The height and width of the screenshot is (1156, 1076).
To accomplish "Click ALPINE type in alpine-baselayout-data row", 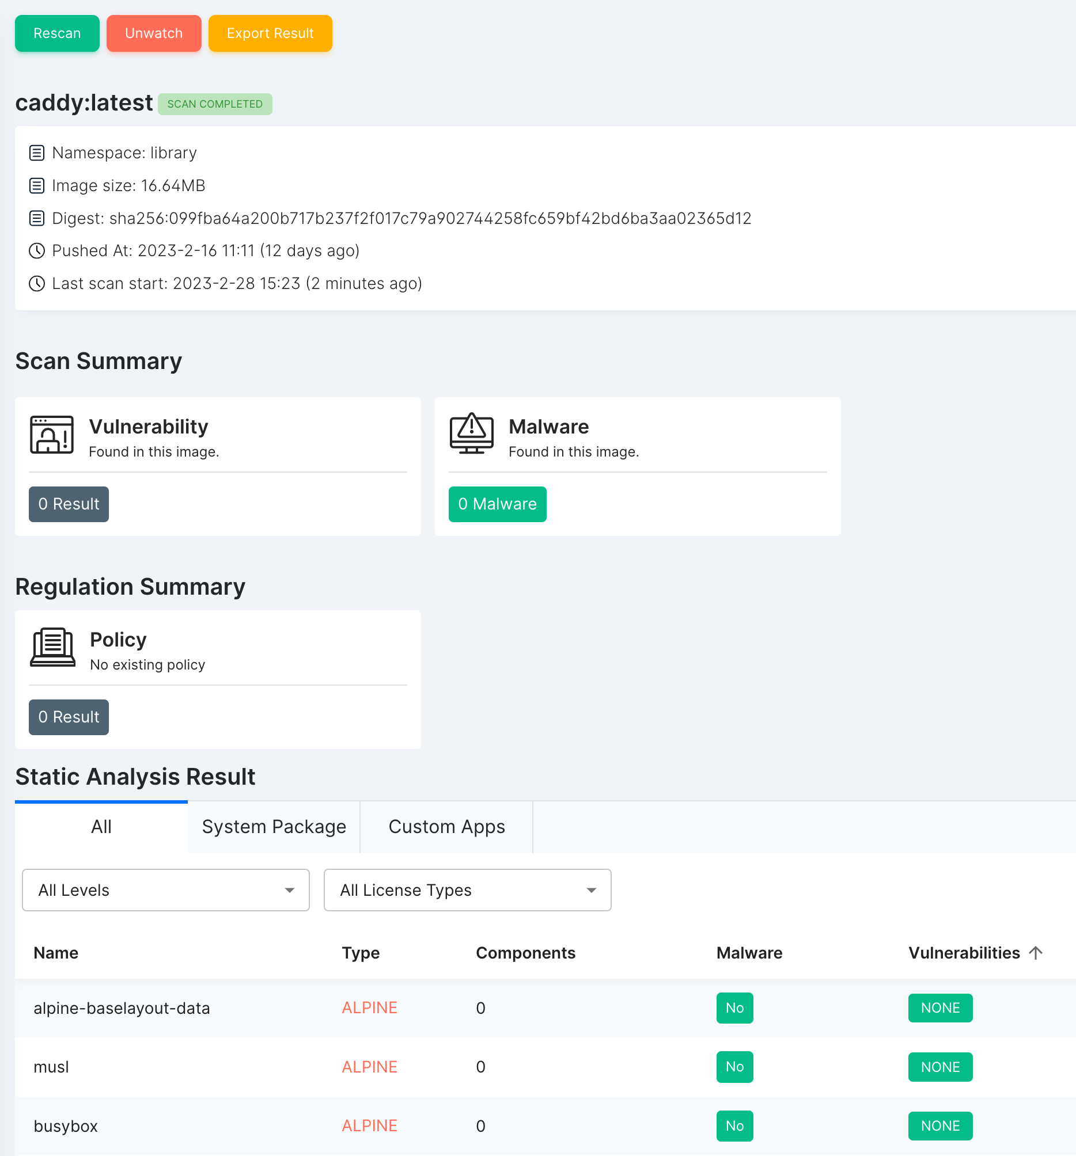I will (370, 1007).
